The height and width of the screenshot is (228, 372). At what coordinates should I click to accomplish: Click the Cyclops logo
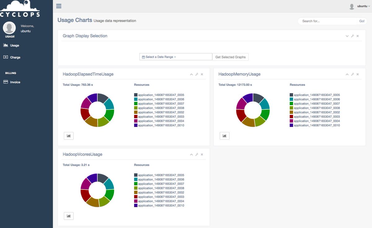(20, 9)
